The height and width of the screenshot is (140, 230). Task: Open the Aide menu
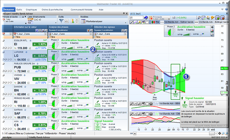(101, 10)
